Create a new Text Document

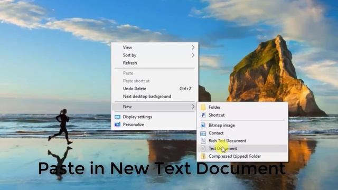pyautogui.click(x=242, y=148)
